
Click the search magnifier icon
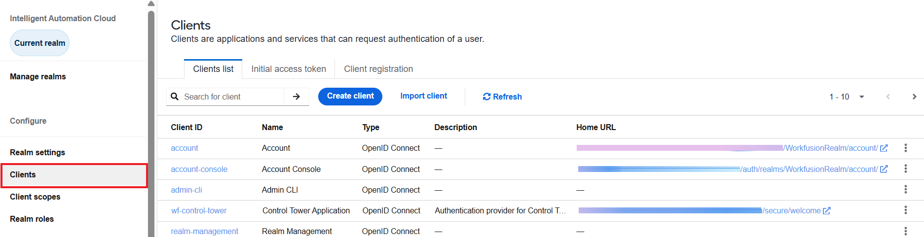[x=175, y=97]
